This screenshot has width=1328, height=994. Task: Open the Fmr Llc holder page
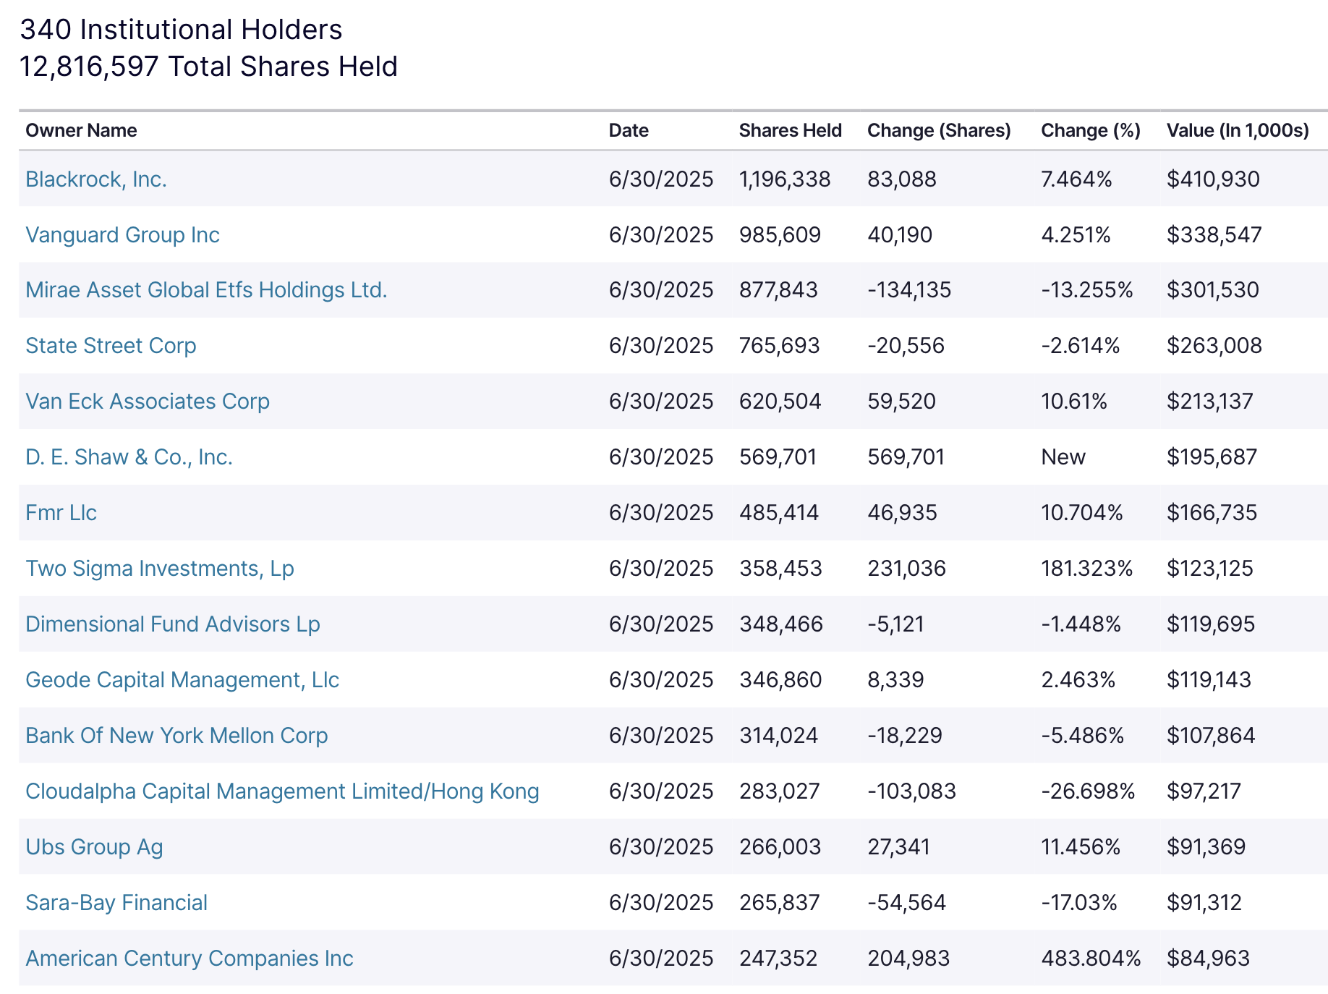(61, 513)
